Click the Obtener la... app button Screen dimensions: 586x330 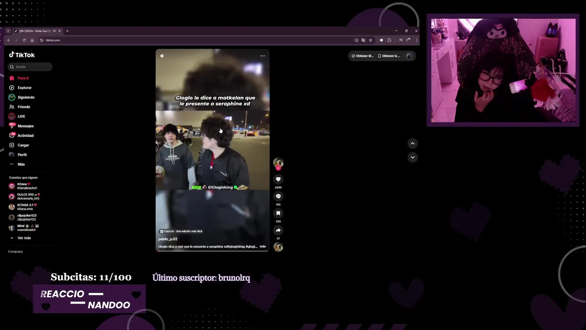(x=389, y=56)
